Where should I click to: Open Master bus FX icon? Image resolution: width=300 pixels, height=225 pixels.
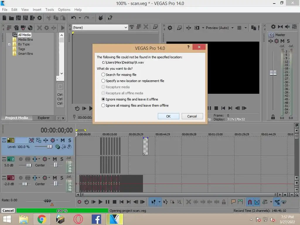click(277, 41)
